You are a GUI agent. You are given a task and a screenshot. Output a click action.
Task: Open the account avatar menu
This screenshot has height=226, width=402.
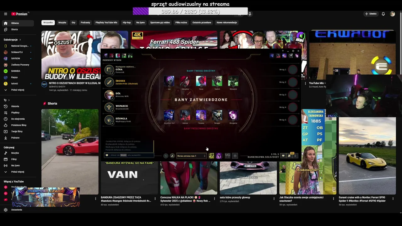(392, 14)
